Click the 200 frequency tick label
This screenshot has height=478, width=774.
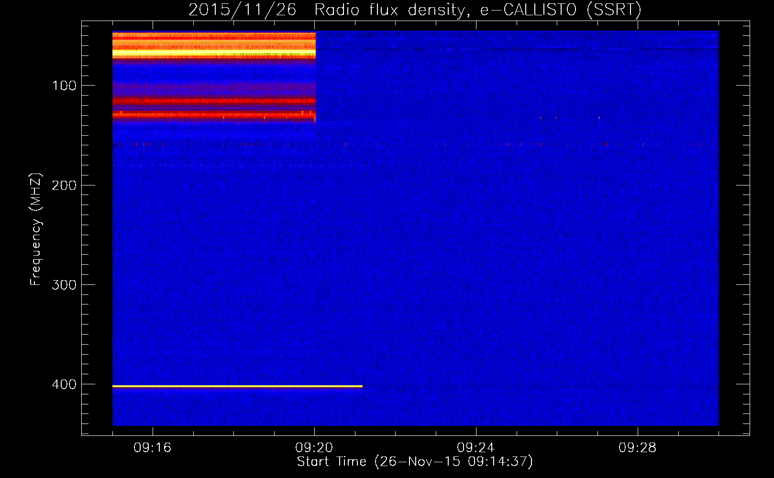(x=64, y=185)
